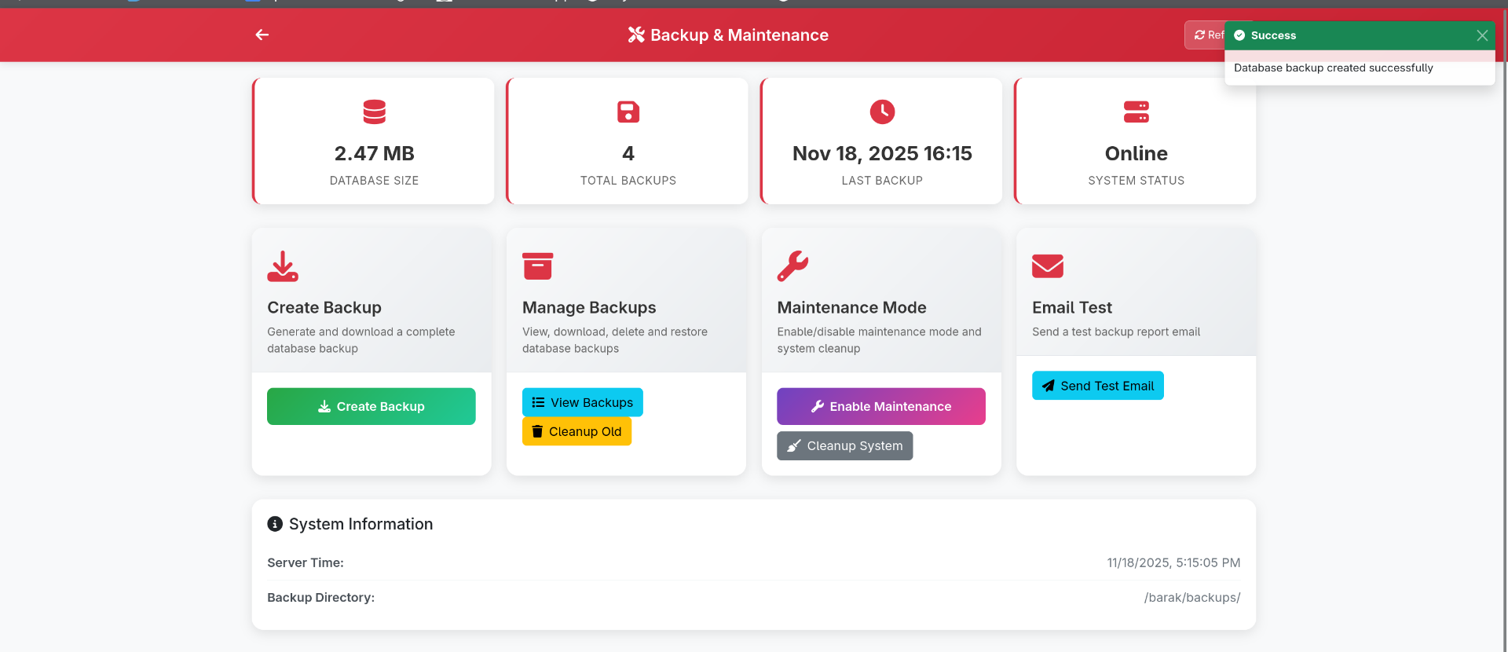This screenshot has width=1508, height=652.
Task: Click the clock last backup icon
Action: (x=882, y=112)
